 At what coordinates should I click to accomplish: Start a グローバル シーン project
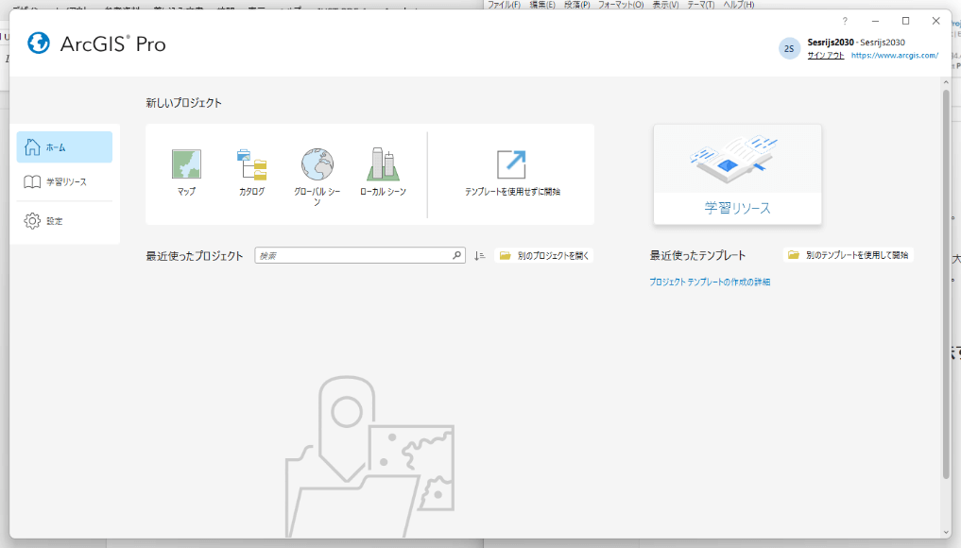click(317, 177)
